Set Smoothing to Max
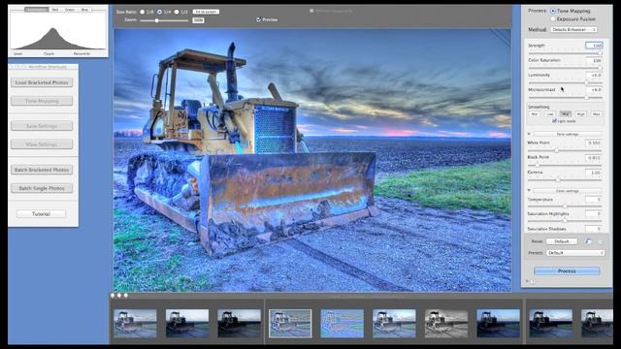The image size is (621, 349). [596, 114]
